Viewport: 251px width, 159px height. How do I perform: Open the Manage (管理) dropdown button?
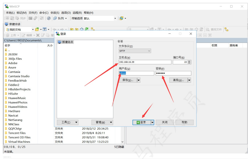tap(102, 122)
